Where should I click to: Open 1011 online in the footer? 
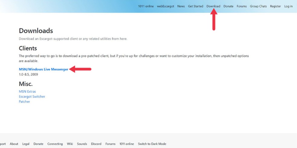[x=126, y=144]
